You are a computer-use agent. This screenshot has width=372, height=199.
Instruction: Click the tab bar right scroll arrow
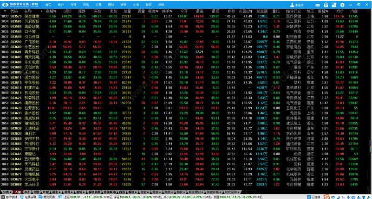click(x=368, y=192)
